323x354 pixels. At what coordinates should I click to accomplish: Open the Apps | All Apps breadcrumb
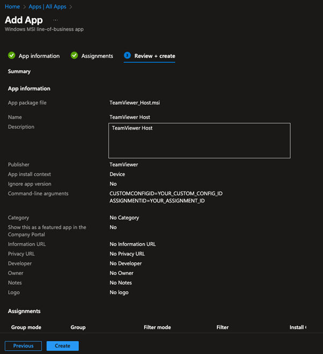(47, 6)
